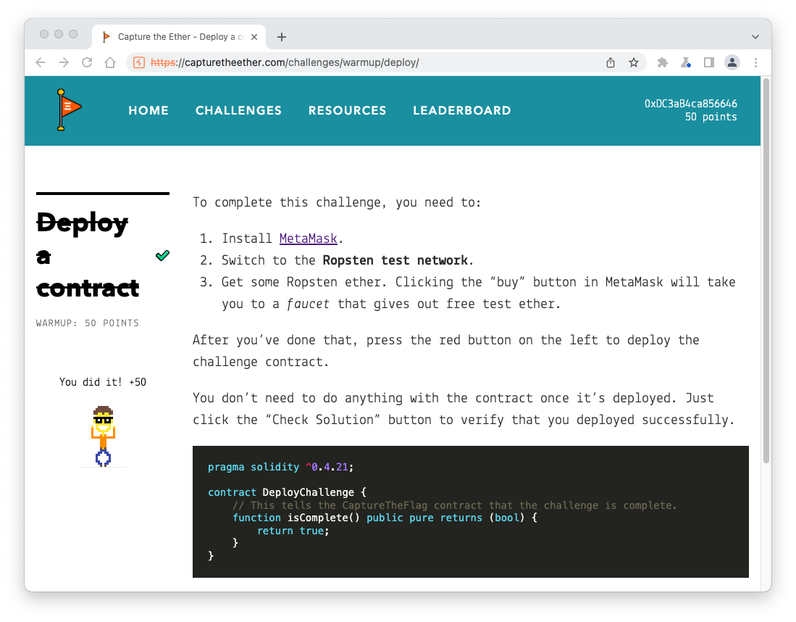
Task: Click the page vertical scrollbar
Action: pos(766,270)
